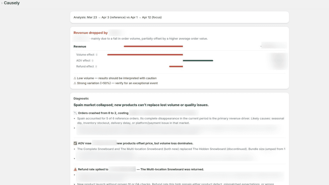
Task: Click 'new products offset price' finding text
Action: 155,143
